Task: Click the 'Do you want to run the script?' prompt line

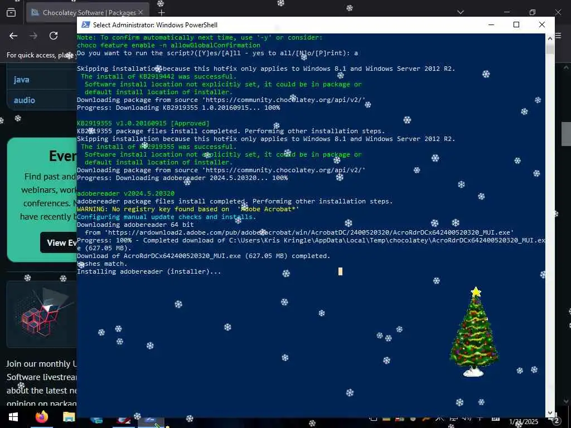Action: click(x=217, y=53)
